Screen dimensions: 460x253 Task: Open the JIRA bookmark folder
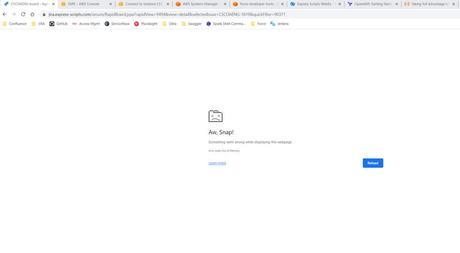(x=38, y=24)
